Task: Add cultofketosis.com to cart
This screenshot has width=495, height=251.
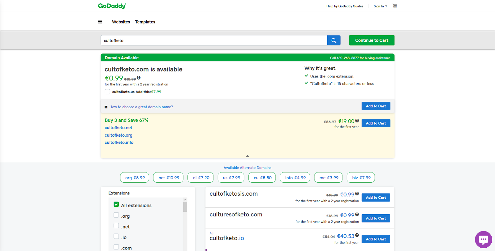Action: coord(376,198)
